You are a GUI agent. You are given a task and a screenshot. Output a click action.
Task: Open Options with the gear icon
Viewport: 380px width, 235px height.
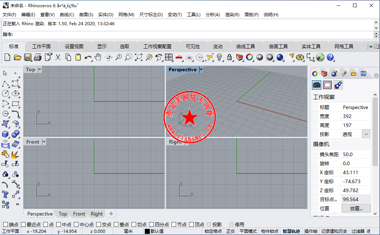pos(300,57)
